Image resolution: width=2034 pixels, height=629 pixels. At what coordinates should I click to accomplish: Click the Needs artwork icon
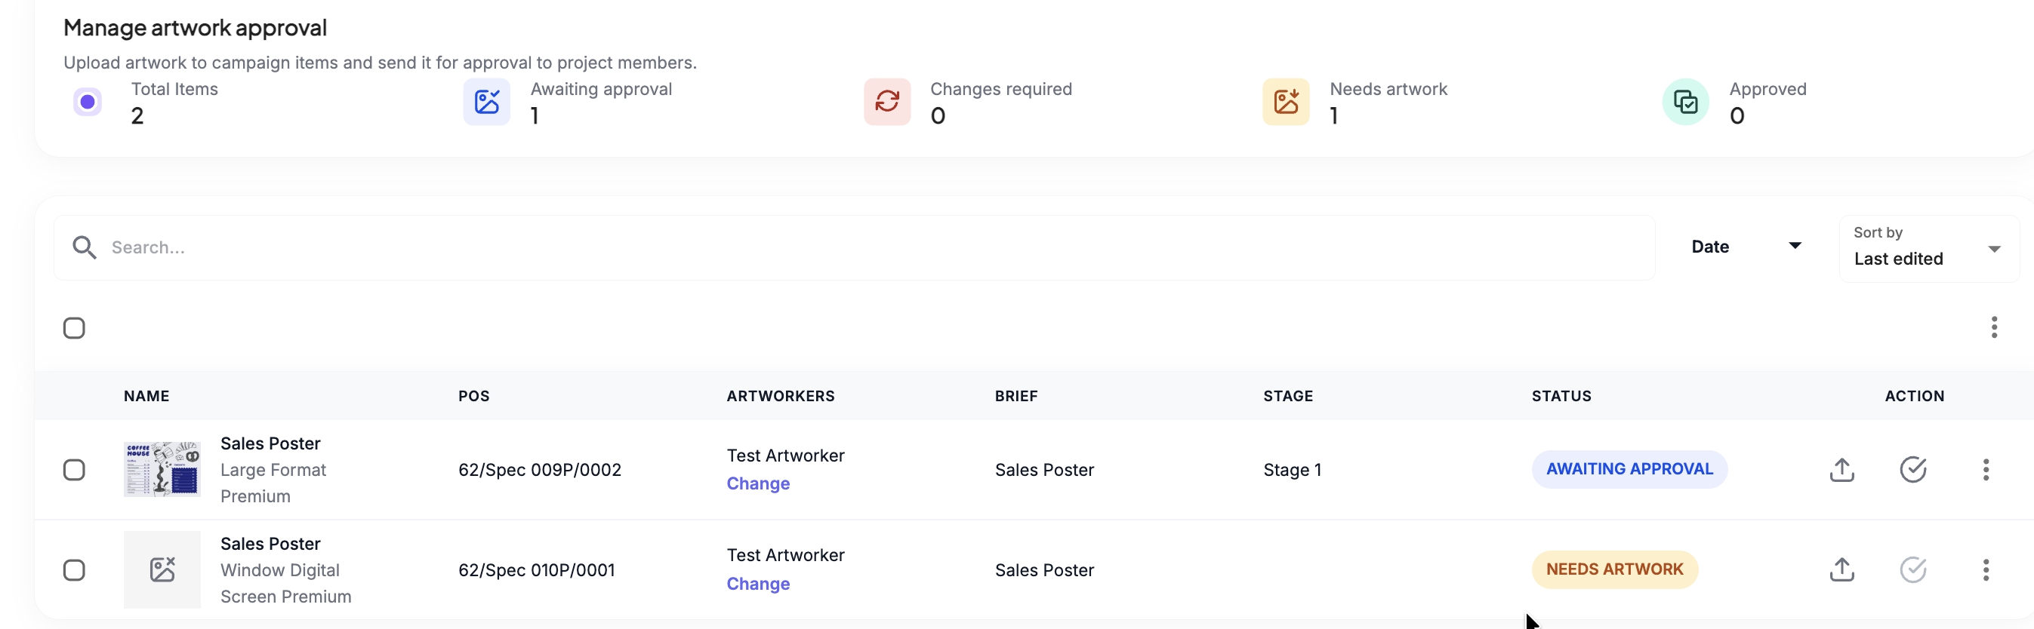point(1286,102)
